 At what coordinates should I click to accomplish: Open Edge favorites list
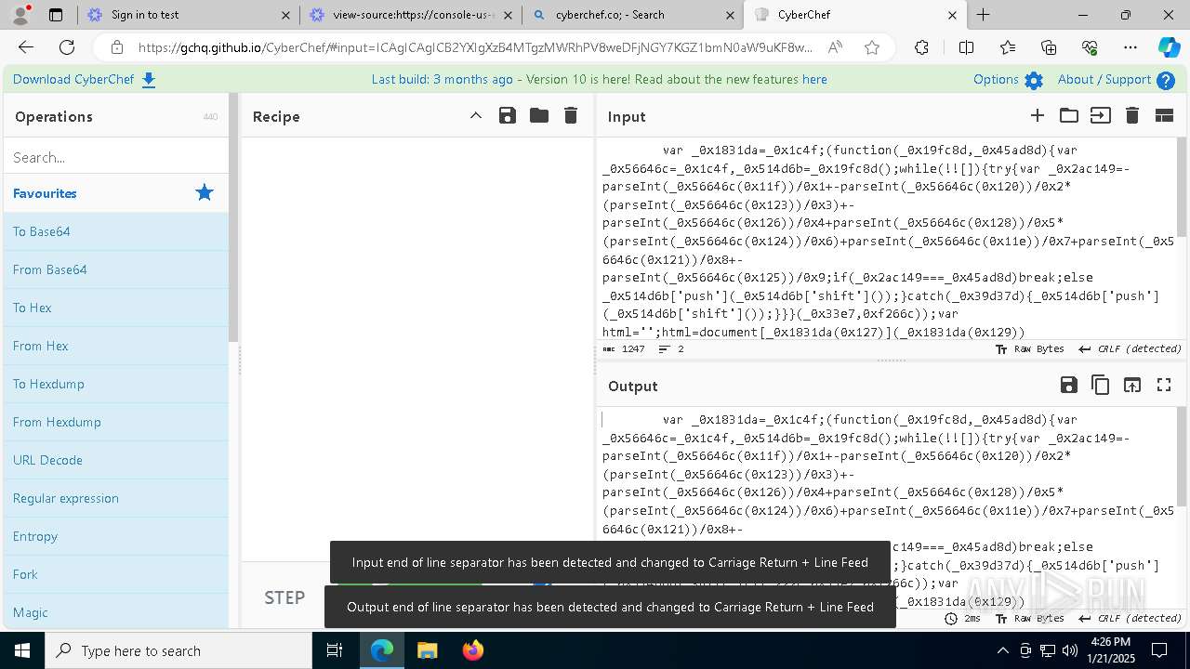click(1008, 47)
